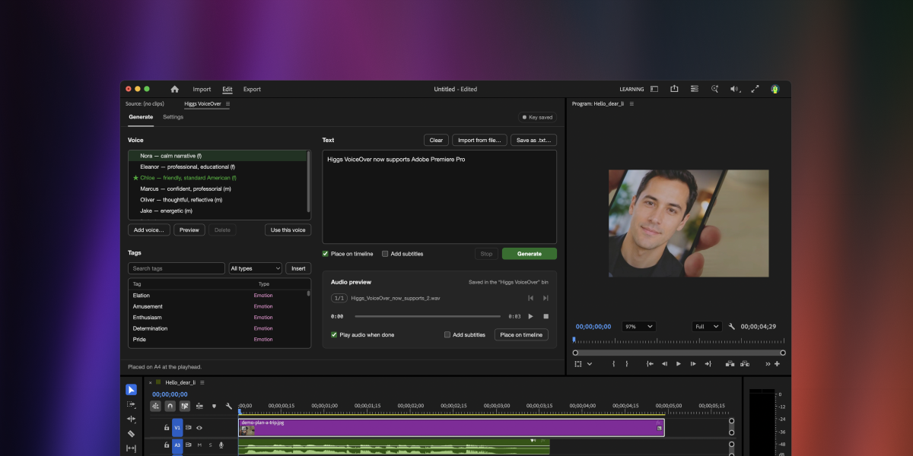
Task: Open Program monitor panel menu icon
Action: [631, 103]
